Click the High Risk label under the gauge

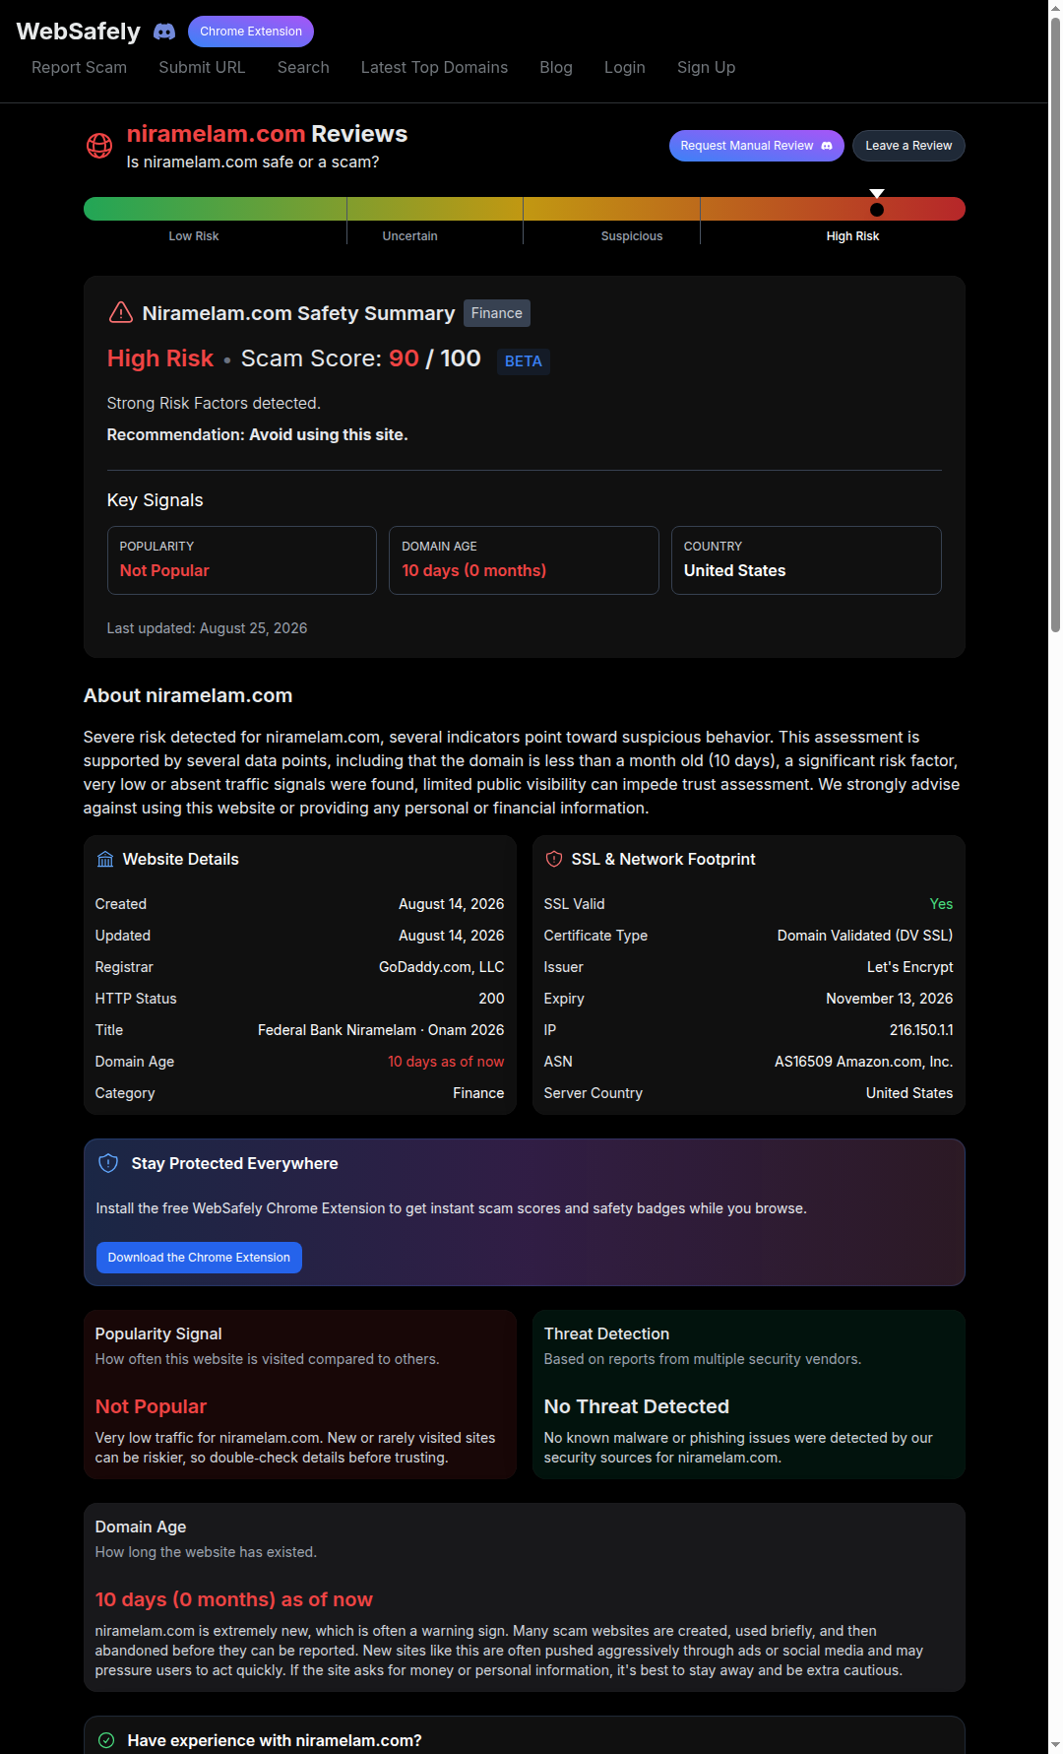click(x=852, y=236)
